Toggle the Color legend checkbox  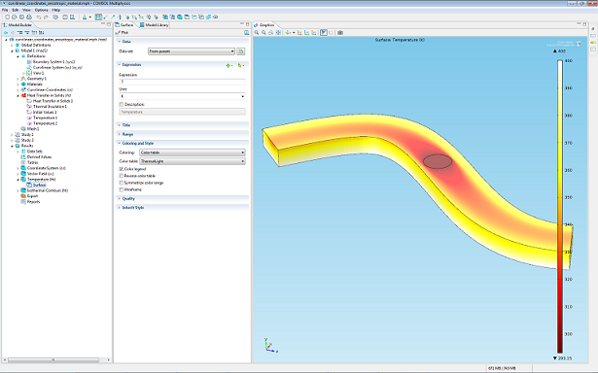pyautogui.click(x=122, y=169)
